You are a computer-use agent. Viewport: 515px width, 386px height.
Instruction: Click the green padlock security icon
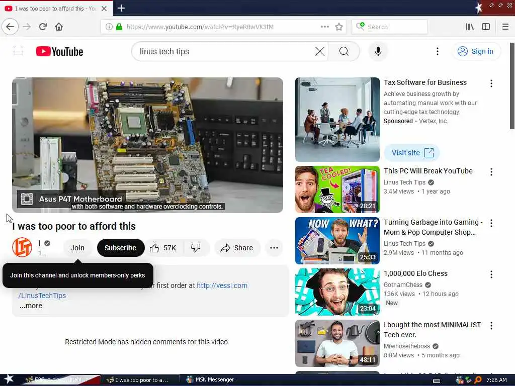(x=119, y=27)
